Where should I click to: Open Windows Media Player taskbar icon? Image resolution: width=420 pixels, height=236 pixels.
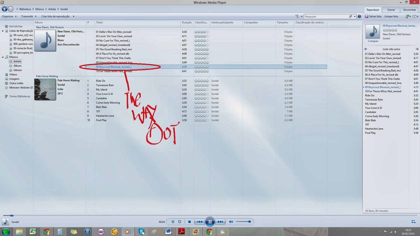(x=128, y=232)
